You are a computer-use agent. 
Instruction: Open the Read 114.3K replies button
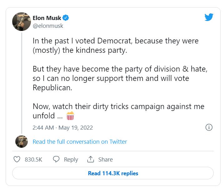coord(113,173)
